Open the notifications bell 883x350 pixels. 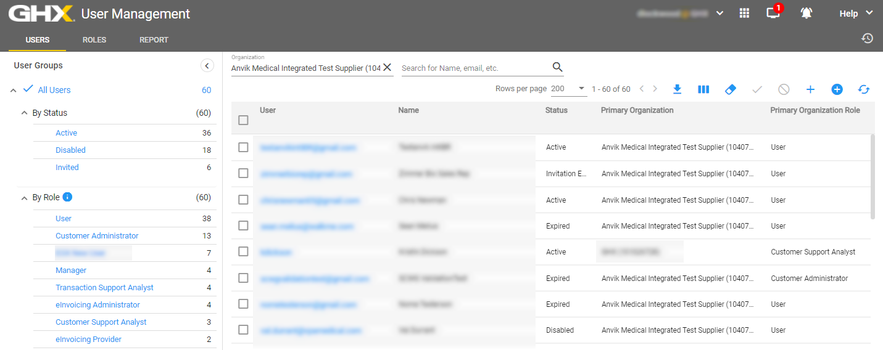(x=806, y=13)
